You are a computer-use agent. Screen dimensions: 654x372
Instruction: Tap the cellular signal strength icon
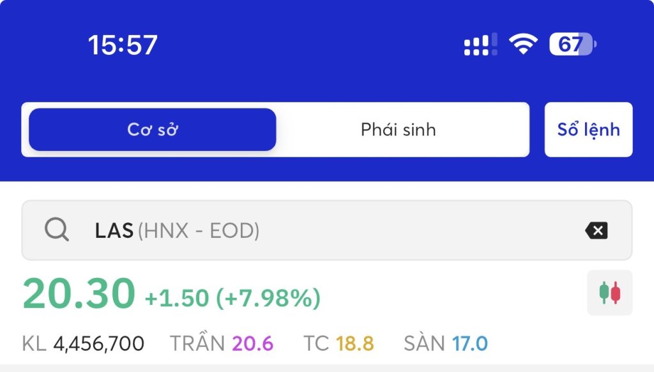click(x=480, y=44)
